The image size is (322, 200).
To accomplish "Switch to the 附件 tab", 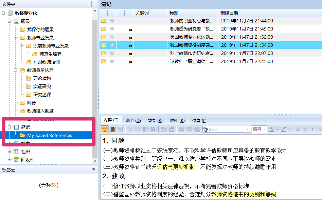I will (177, 120).
